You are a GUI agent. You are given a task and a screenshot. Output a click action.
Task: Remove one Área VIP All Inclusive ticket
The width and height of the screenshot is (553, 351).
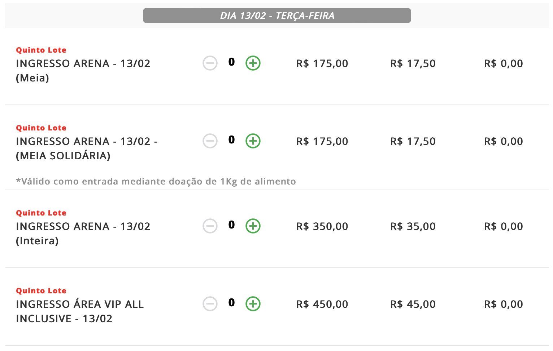[210, 304]
